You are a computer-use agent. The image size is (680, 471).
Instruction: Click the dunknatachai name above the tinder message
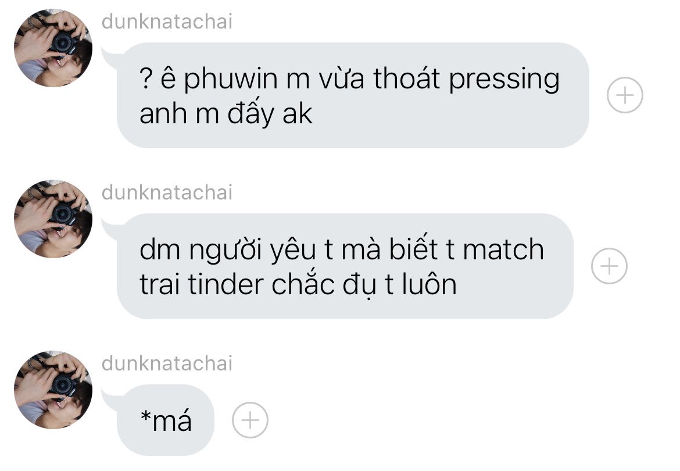pos(167,192)
